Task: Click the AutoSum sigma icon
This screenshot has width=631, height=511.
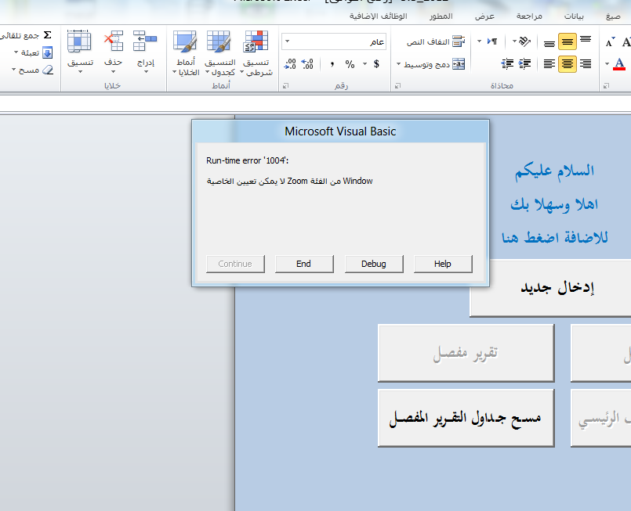Action: click(x=47, y=35)
